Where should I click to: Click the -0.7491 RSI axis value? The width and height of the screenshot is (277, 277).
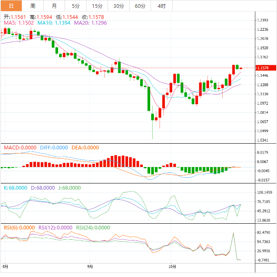(x=263, y=260)
